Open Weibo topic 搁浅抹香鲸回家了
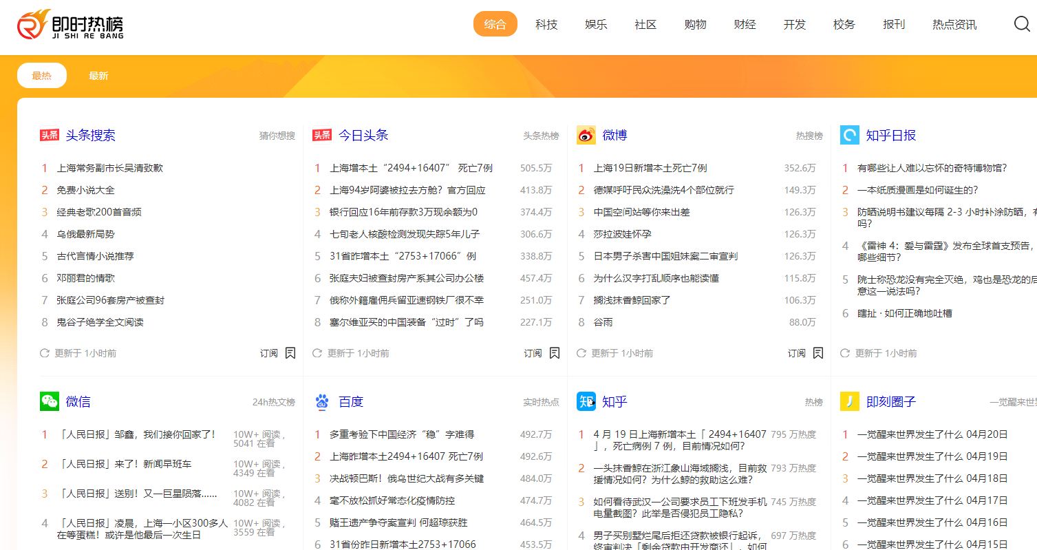Image resolution: width=1037 pixels, height=550 pixels. (632, 300)
